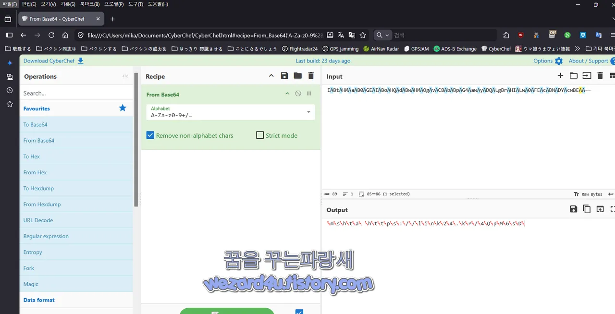
Task: Add a new input tab
Action: [x=560, y=76]
